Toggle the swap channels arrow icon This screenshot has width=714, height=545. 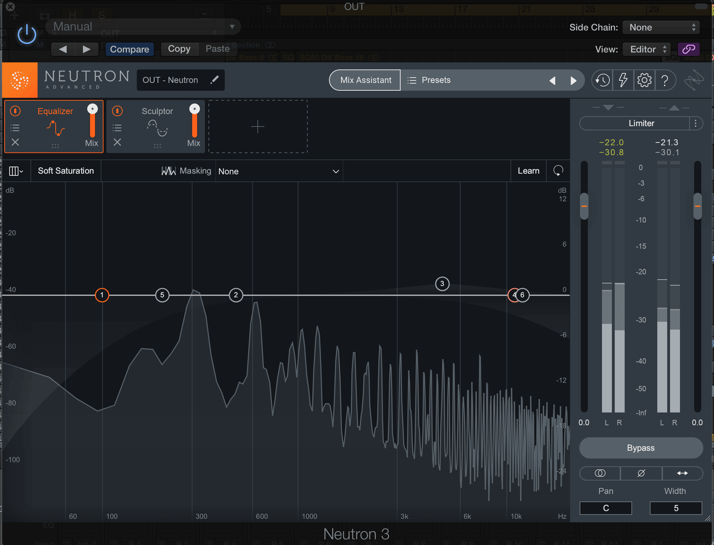click(x=682, y=473)
